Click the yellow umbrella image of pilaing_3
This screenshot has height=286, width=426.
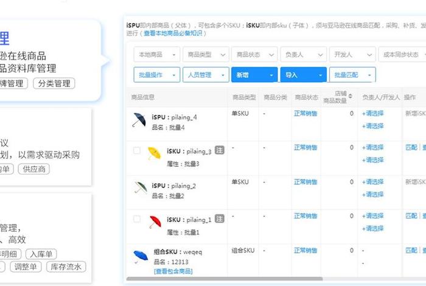tap(154, 153)
